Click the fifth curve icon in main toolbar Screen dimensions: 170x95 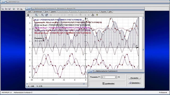(18, 9)
